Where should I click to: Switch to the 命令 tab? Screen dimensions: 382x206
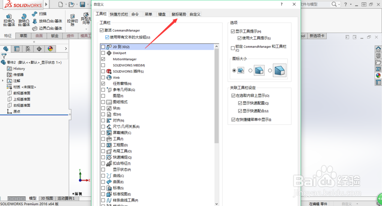coord(135,14)
